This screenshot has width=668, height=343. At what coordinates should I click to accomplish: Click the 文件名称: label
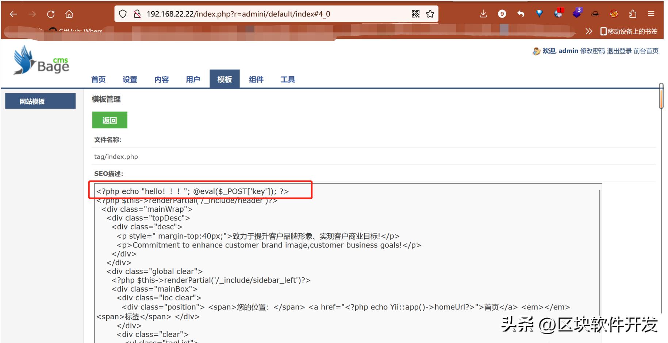[108, 140]
